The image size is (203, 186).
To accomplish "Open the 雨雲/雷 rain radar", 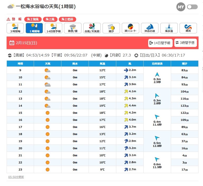I will (73, 28).
